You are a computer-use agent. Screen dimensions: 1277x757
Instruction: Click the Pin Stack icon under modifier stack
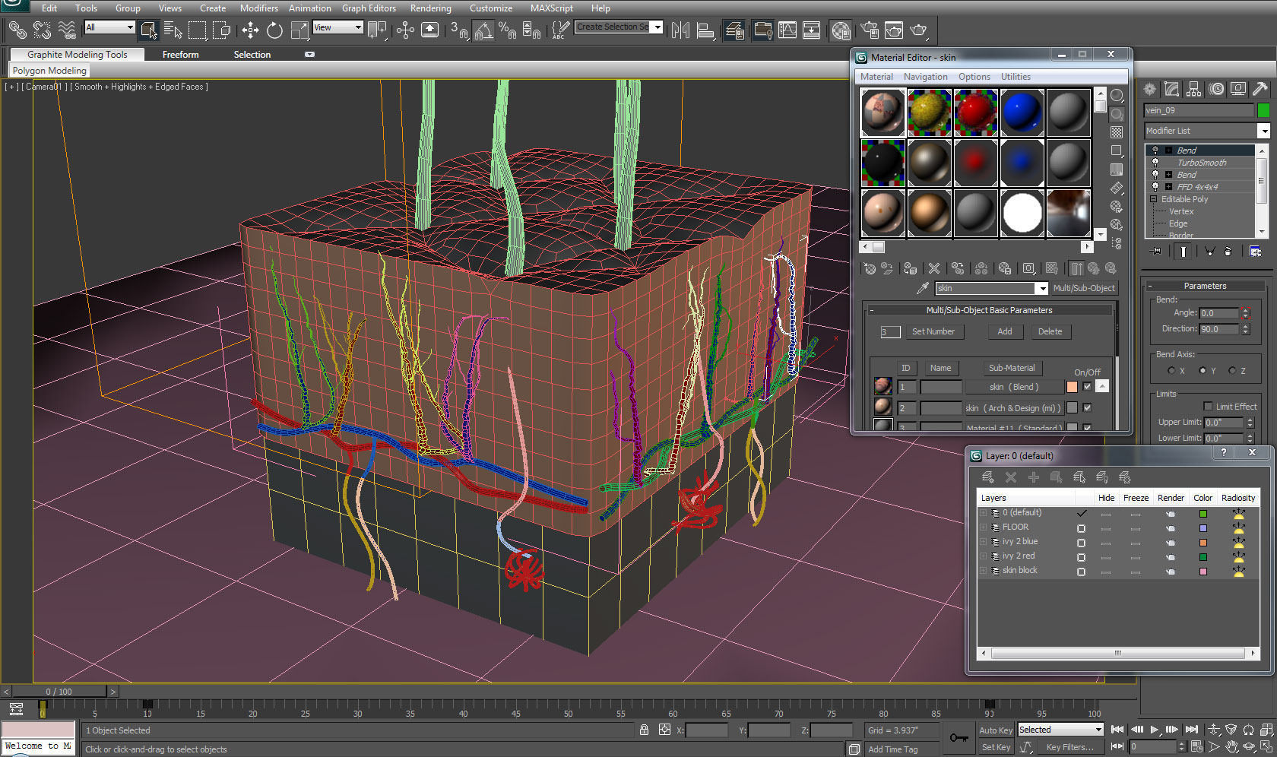pyautogui.click(x=1157, y=251)
